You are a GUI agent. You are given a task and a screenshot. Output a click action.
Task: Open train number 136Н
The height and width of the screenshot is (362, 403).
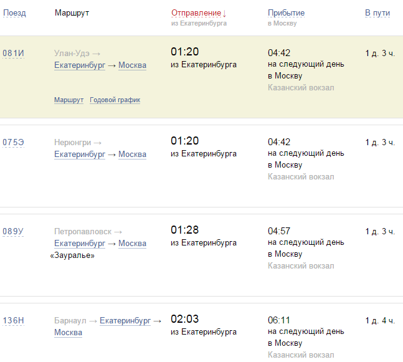point(13,321)
